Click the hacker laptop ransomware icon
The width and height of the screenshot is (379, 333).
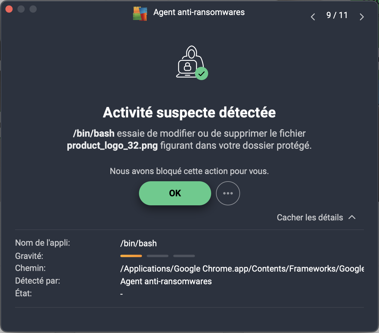tap(189, 62)
